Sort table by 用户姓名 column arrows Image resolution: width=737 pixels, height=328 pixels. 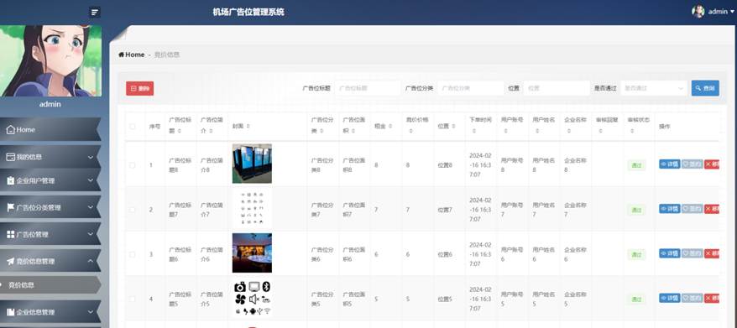(536, 132)
